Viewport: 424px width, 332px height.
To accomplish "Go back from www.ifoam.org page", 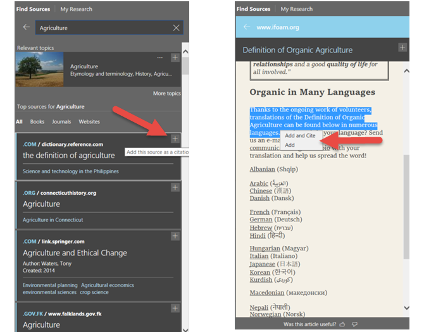I will [x=247, y=27].
